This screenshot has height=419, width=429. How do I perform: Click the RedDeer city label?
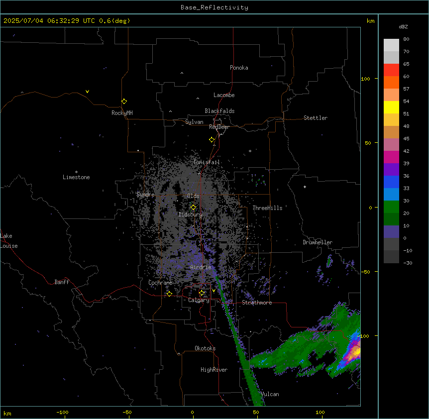tap(219, 127)
